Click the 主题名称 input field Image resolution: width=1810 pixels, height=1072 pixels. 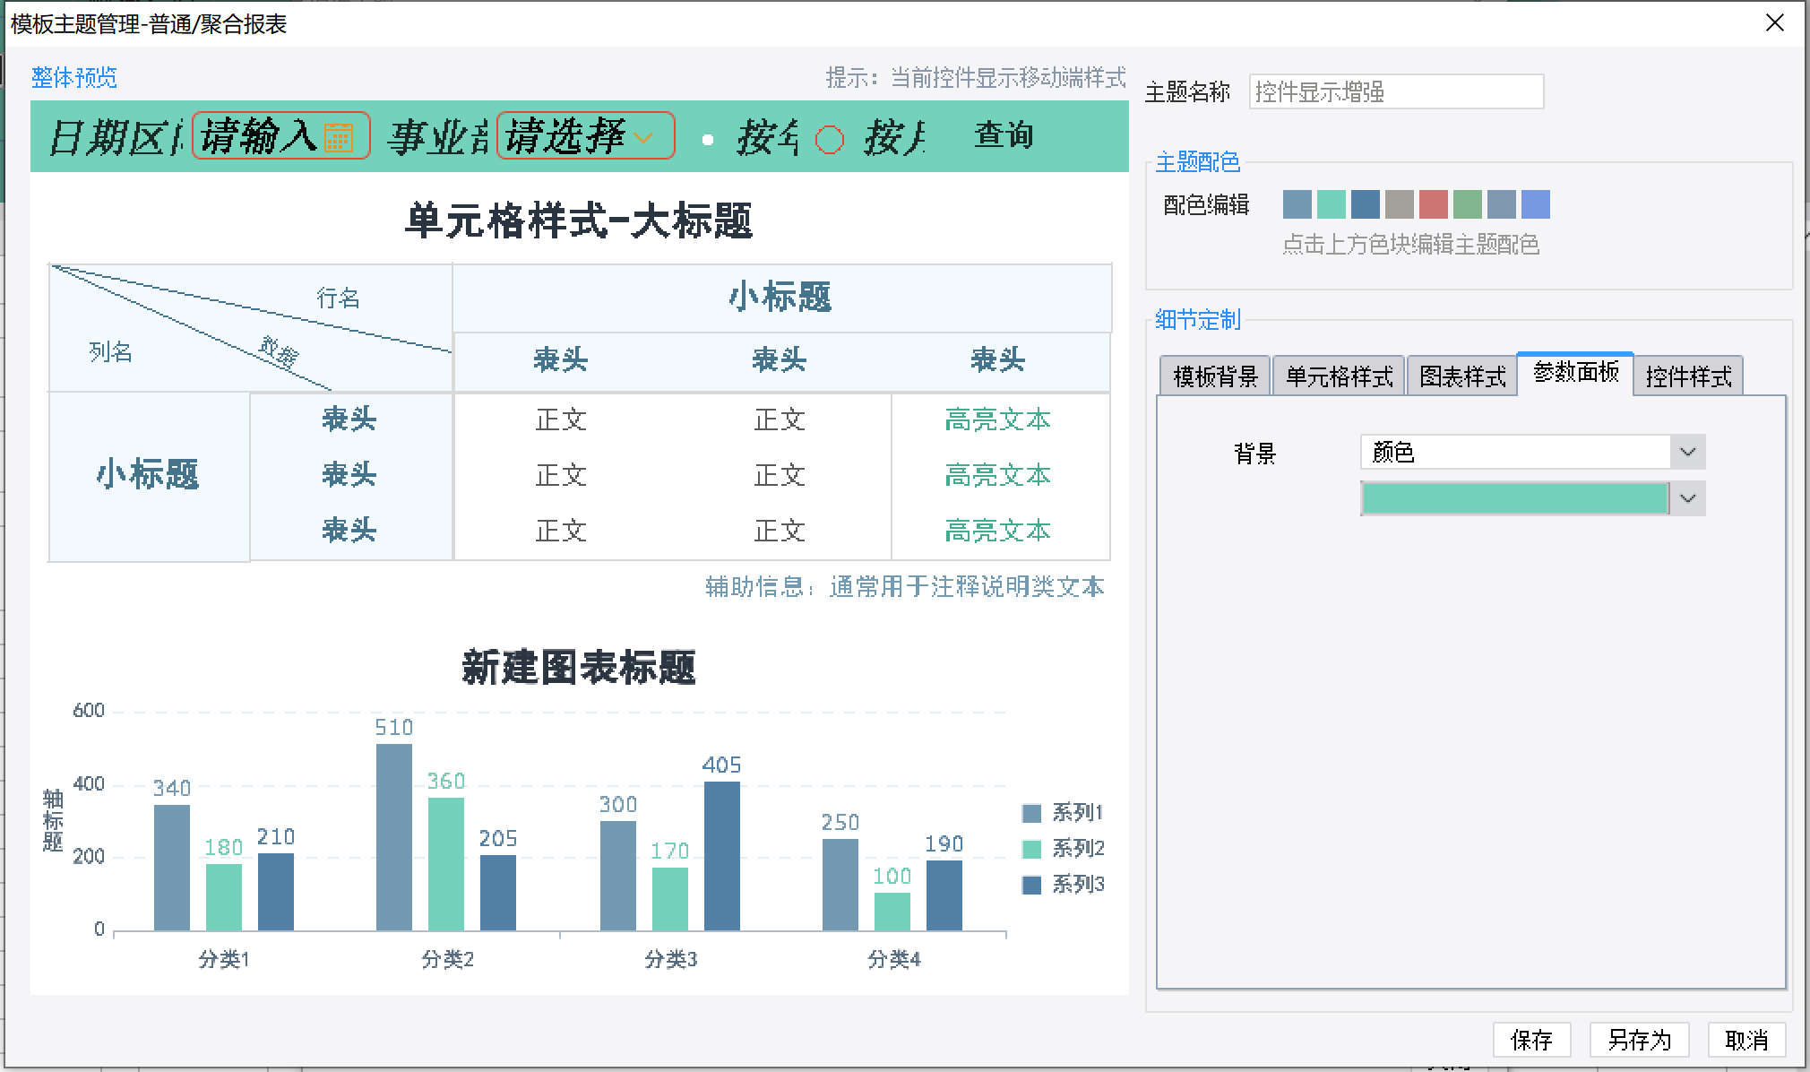click(x=1396, y=91)
